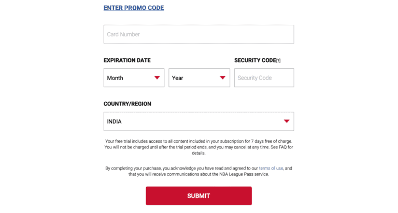Click the red arrow in Month dropdown

tap(157, 78)
